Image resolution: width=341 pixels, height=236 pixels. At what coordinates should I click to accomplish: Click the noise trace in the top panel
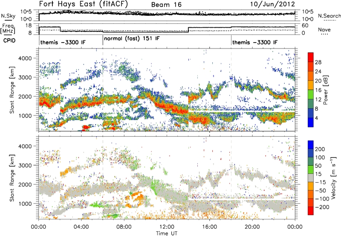click(x=167, y=14)
